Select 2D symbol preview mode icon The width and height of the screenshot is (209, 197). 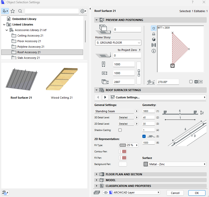tap(153, 28)
